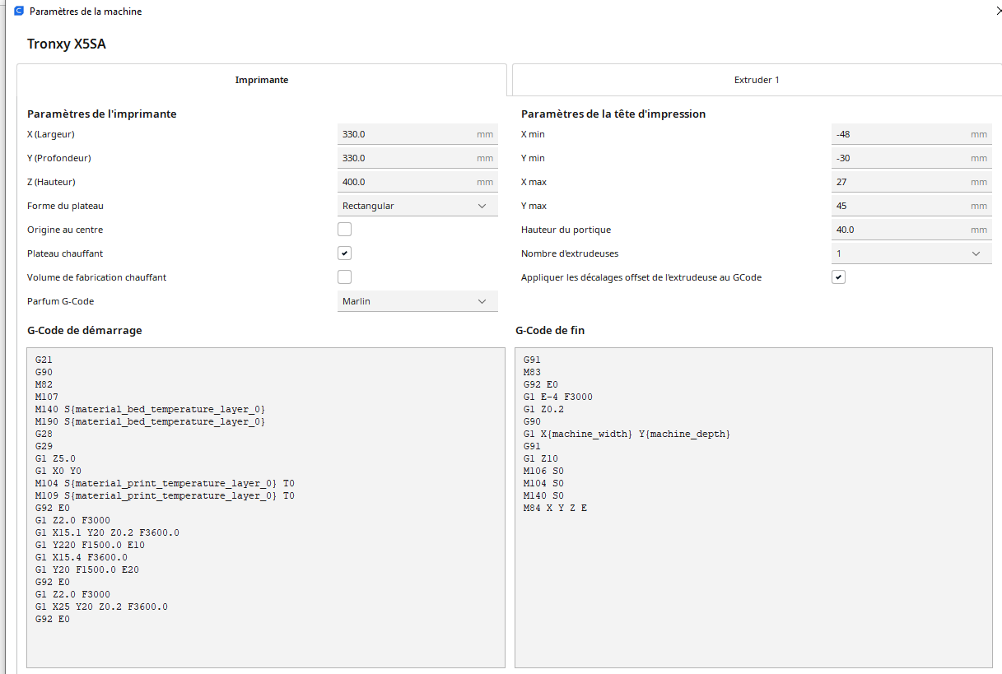Open the Extruder 1 tab
The height and width of the screenshot is (674, 1002).
coord(757,80)
